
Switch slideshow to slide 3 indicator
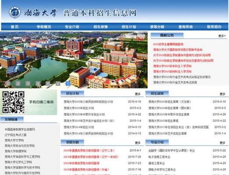(x=28, y=84)
